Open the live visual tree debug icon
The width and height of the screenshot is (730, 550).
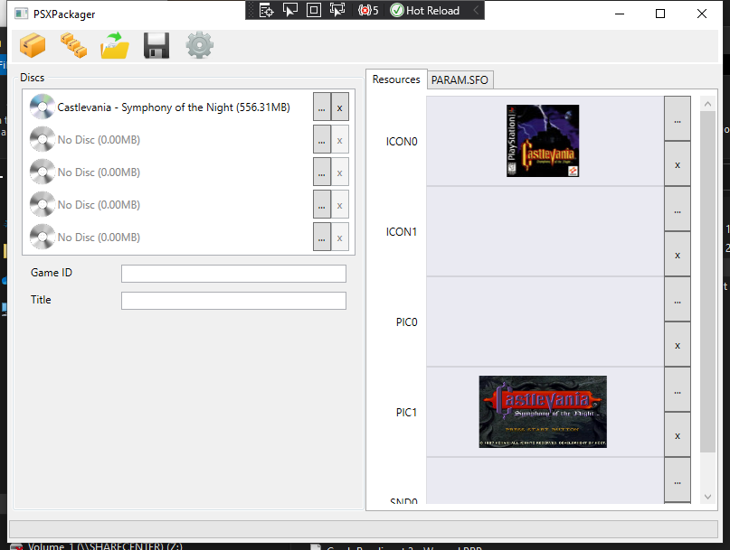coord(266,10)
